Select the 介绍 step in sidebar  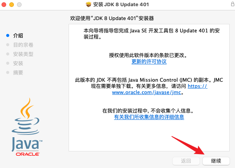[x=18, y=36]
